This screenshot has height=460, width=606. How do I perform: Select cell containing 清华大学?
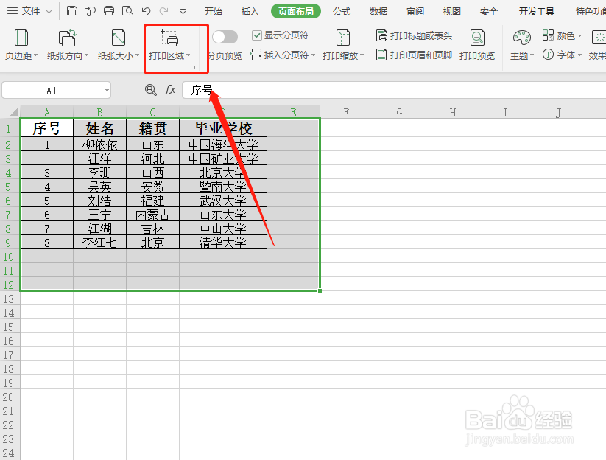pyautogui.click(x=223, y=243)
